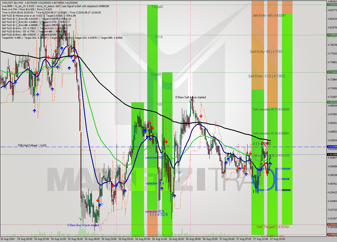This screenshot has width=337, height=242.
Task: Click the 'Target100: 4.488' text
Action: click(x=11, y=38)
